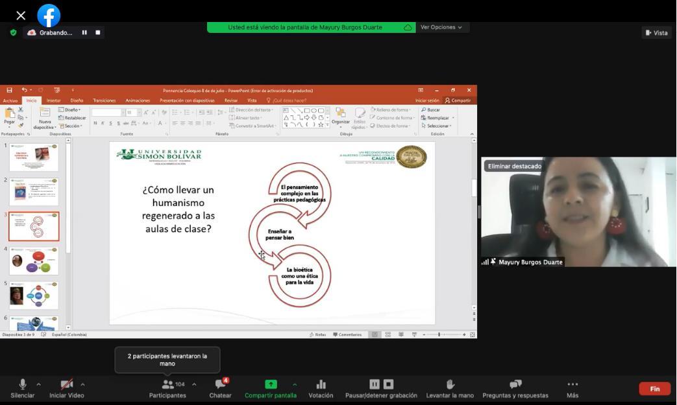677x405 pixels.
Task: Open the Votación polls
Action: [x=321, y=389]
